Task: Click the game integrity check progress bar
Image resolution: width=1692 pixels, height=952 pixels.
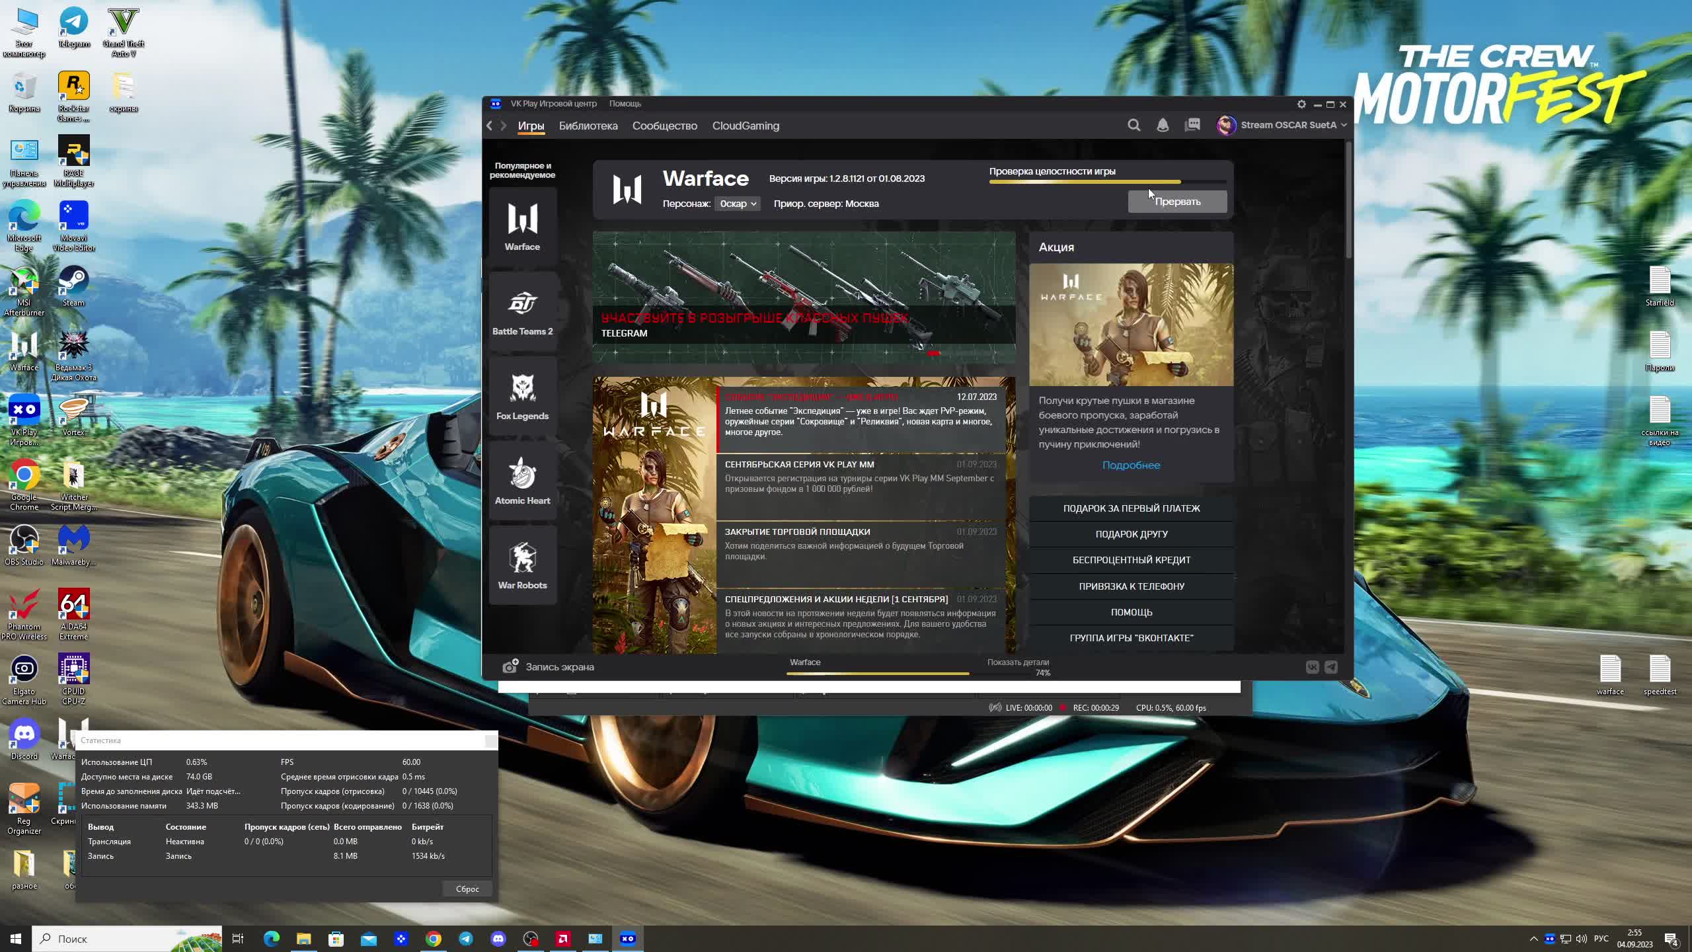Action: [x=1108, y=182]
